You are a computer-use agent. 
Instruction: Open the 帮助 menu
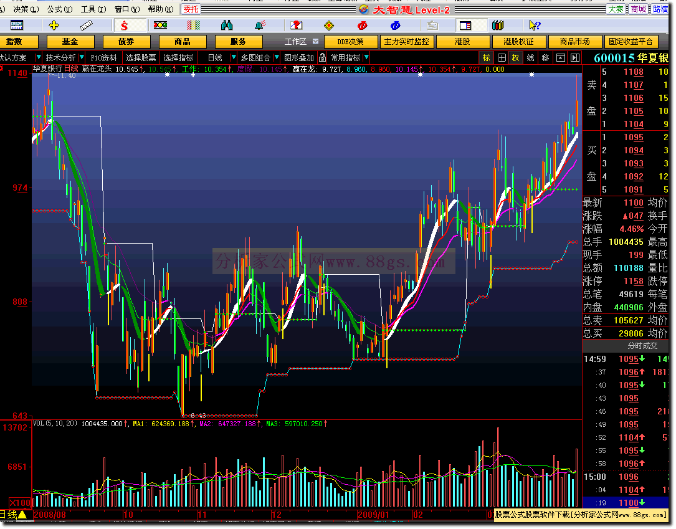click(160, 9)
